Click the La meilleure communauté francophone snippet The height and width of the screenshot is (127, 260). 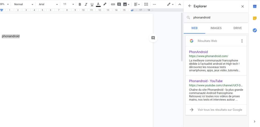coord(215,65)
